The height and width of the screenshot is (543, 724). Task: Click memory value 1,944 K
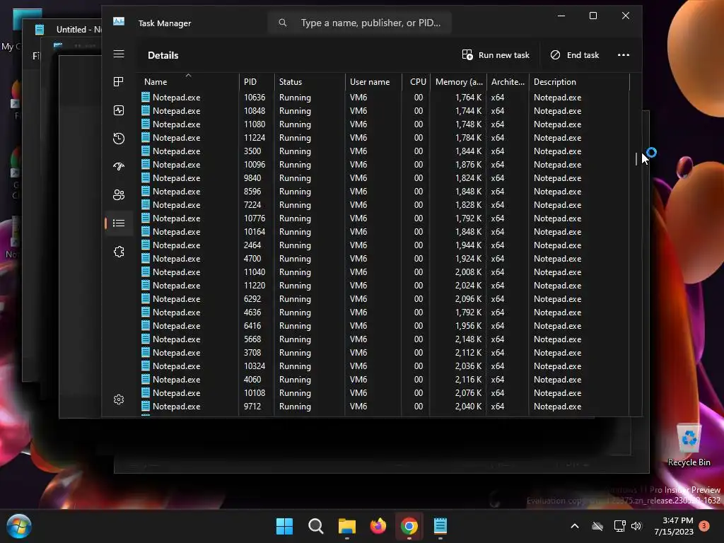click(468, 245)
